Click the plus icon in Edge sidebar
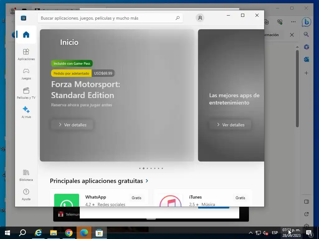Screen dimensions: 319x239 (307, 73)
